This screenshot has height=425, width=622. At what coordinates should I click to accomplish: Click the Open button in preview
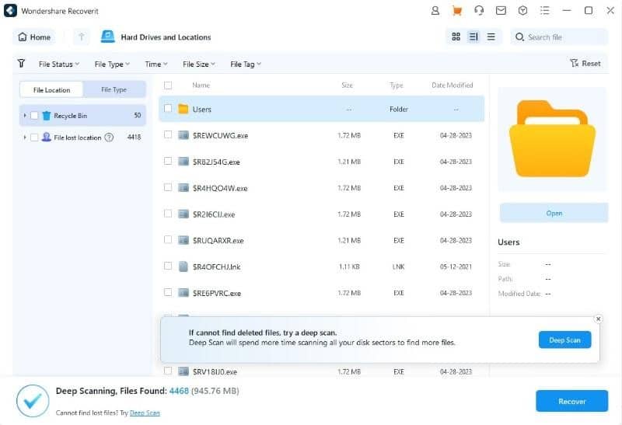[554, 213]
